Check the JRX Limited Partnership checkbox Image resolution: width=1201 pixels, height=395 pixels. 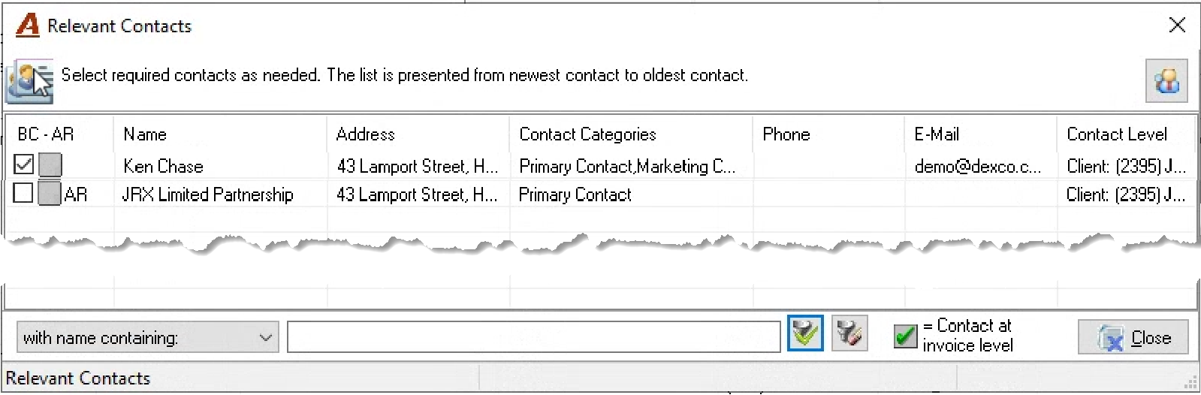(x=23, y=194)
